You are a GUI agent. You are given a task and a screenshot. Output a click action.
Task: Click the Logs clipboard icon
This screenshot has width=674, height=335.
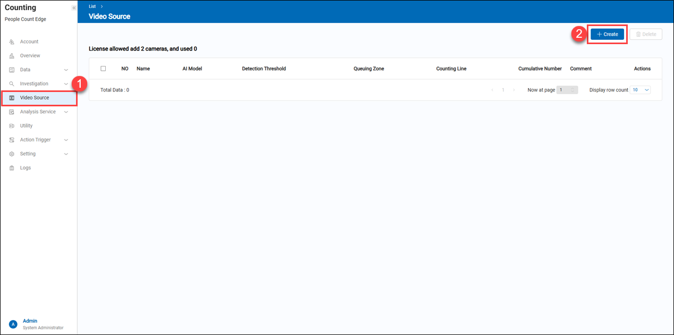(x=12, y=168)
